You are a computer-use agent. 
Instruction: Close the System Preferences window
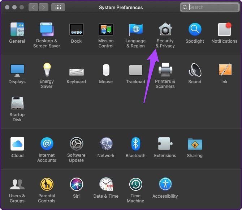coord(7,7)
